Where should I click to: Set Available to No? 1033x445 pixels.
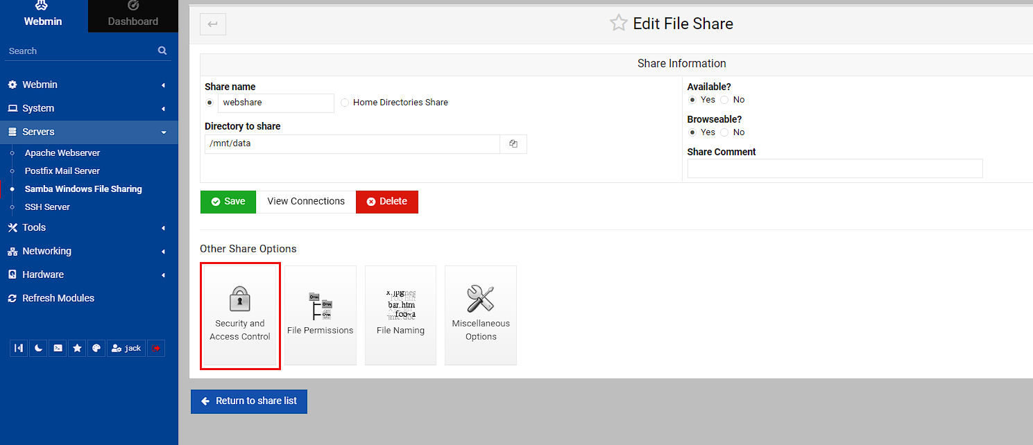coord(724,100)
